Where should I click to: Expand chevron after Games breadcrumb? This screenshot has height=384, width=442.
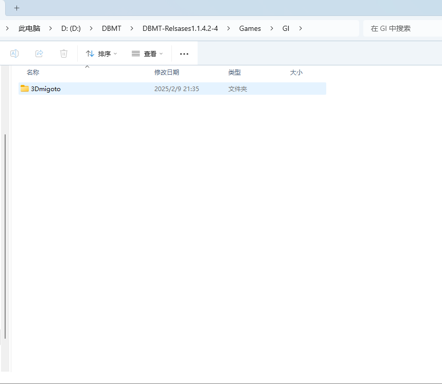click(272, 28)
